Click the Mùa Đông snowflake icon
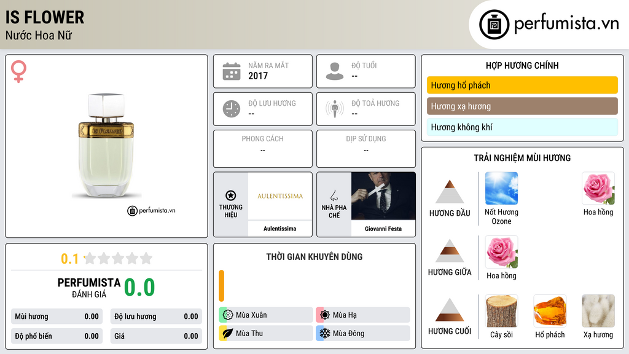629x354 pixels. [324, 333]
